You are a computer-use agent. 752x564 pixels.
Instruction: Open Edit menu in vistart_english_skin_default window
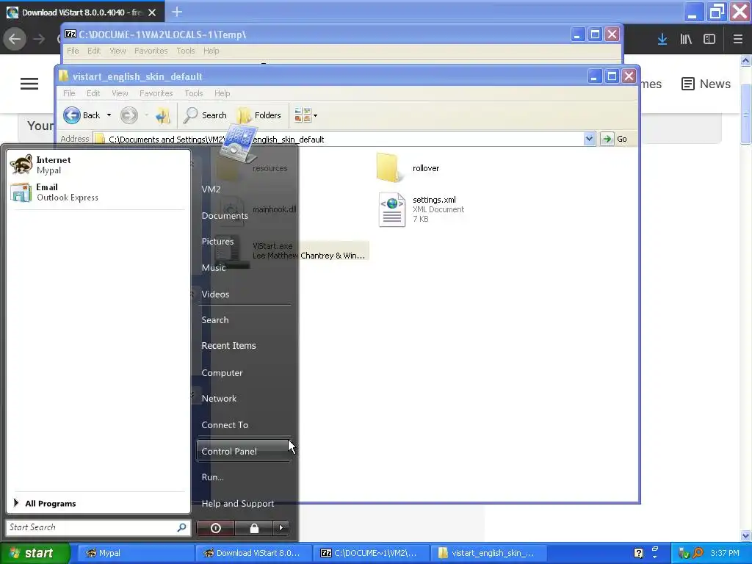coord(93,93)
